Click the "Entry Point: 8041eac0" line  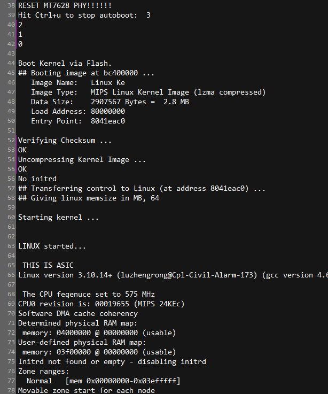pos(78,121)
